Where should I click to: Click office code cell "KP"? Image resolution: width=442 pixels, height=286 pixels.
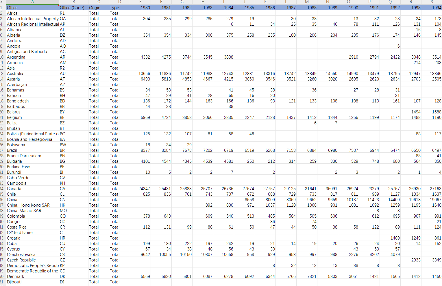pyautogui.click(x=74, y=266)
